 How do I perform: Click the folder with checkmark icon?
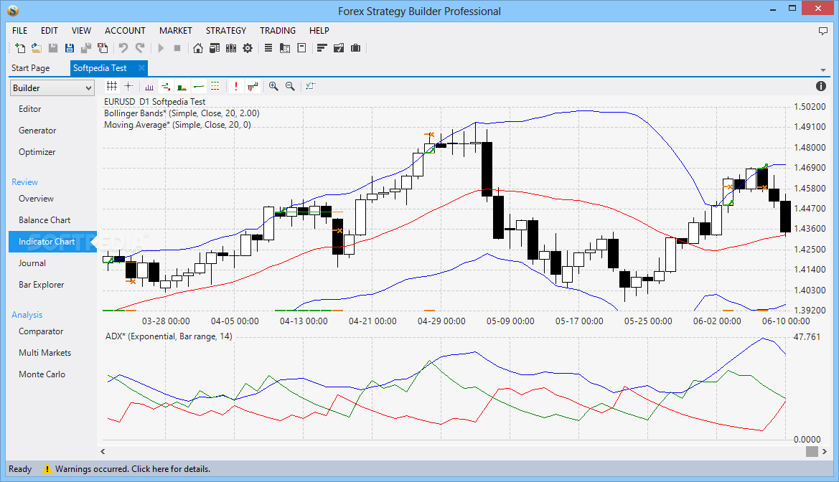pyautogui.click(x=339, y=48)
